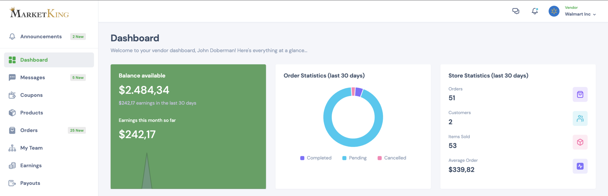Open the Coupons sidebar item
This screenshot has height=196, width=608.
(31, 95)
